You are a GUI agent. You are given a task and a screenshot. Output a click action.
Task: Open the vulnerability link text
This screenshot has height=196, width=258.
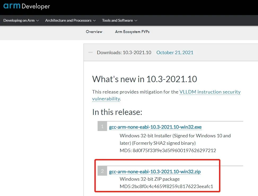106,99
